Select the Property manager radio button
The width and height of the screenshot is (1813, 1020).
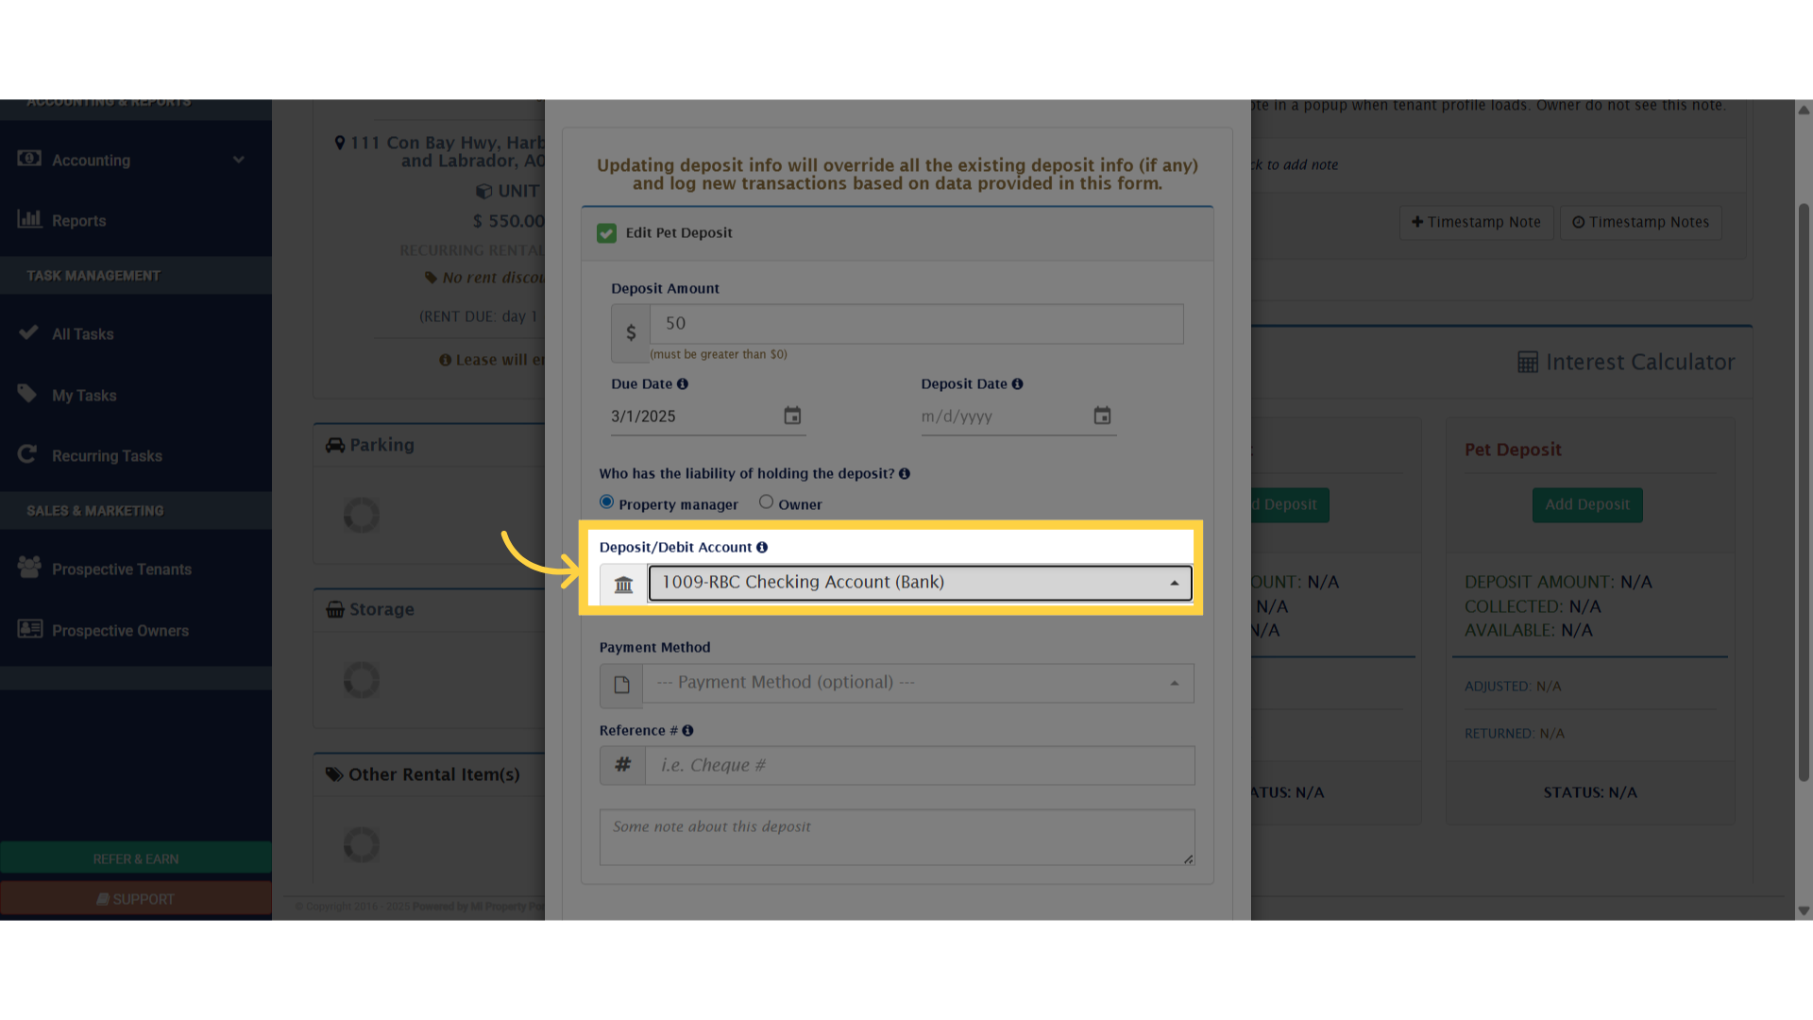[x=606, y=501]
